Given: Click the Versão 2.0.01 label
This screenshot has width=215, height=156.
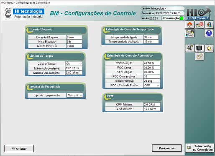Looking at the screenshot, I should point(151,18).
